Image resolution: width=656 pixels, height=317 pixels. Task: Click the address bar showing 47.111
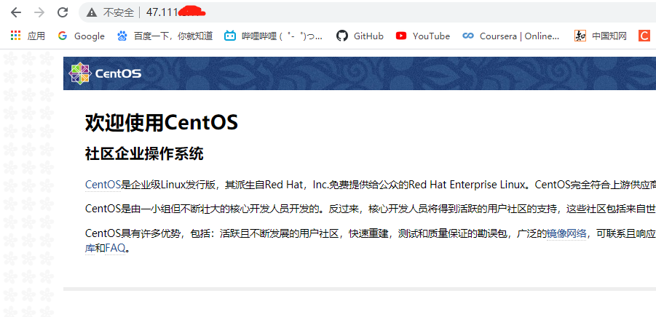pos(368,12)
